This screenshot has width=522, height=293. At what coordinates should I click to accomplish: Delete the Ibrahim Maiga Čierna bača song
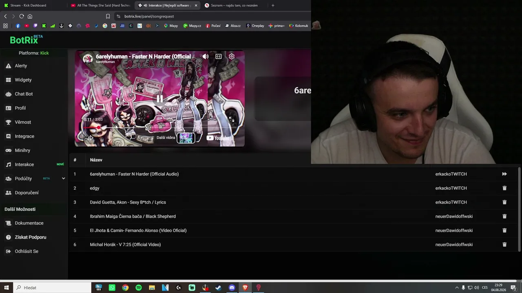(504, 216)
